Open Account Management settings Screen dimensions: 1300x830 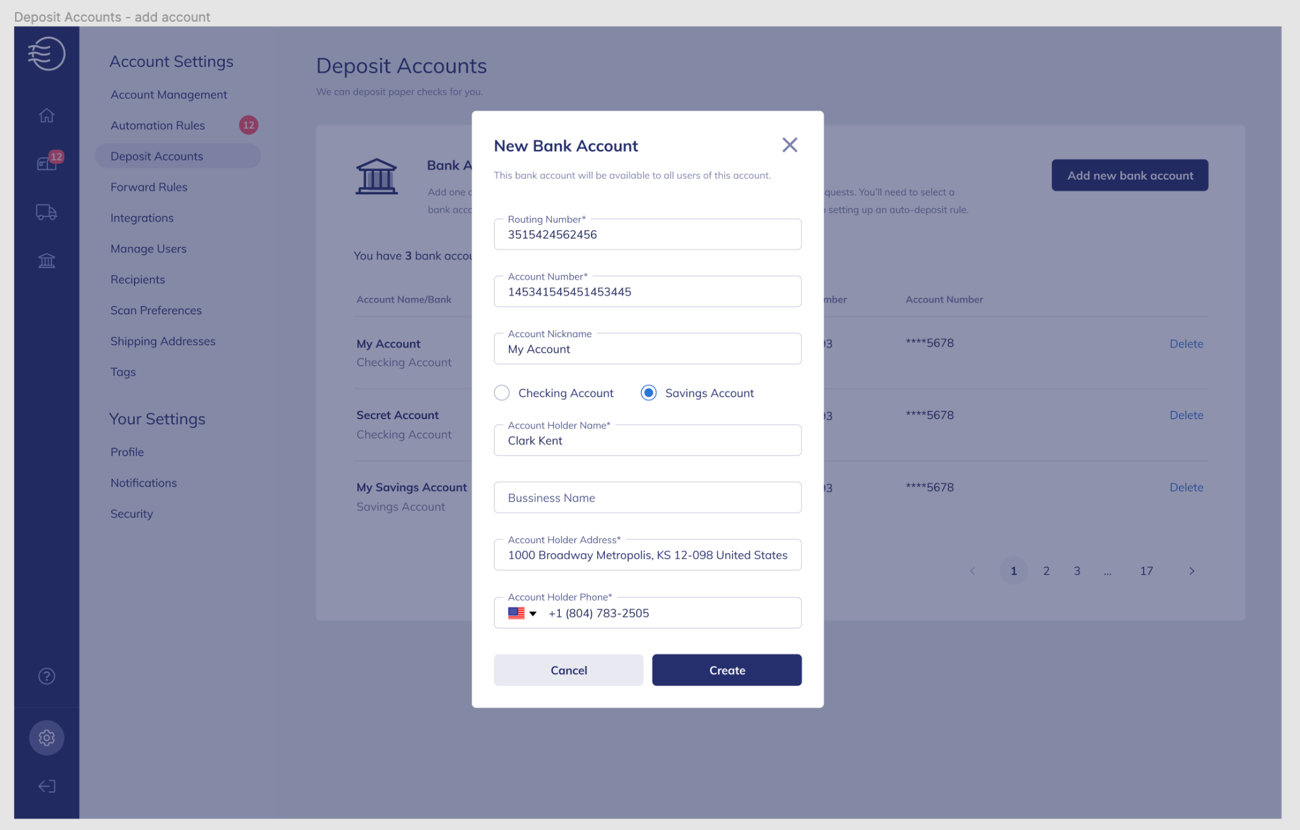169,95
